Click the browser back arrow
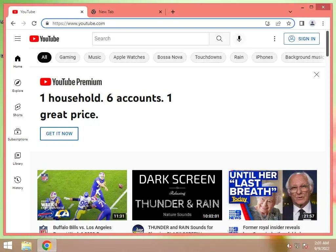Viewport: 336px width, 252px height. coord(13,23)
